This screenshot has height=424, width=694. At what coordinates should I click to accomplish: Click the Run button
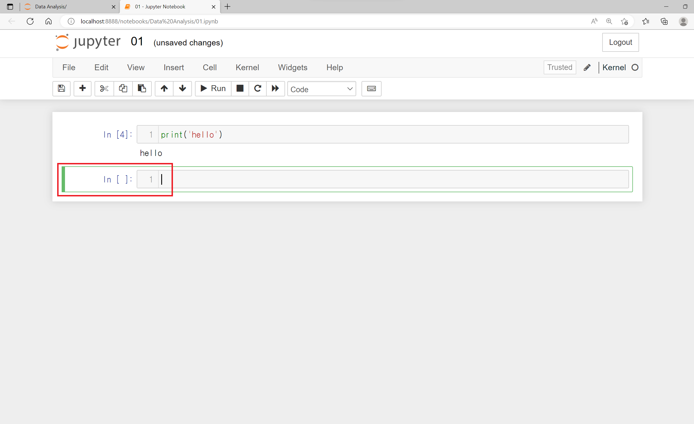click(x=213, y=88)
